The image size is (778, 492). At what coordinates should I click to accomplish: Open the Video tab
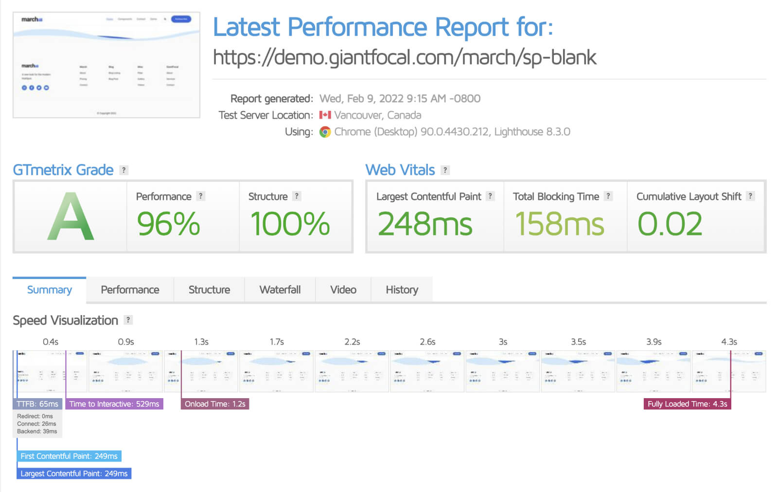tap(343, 290)
